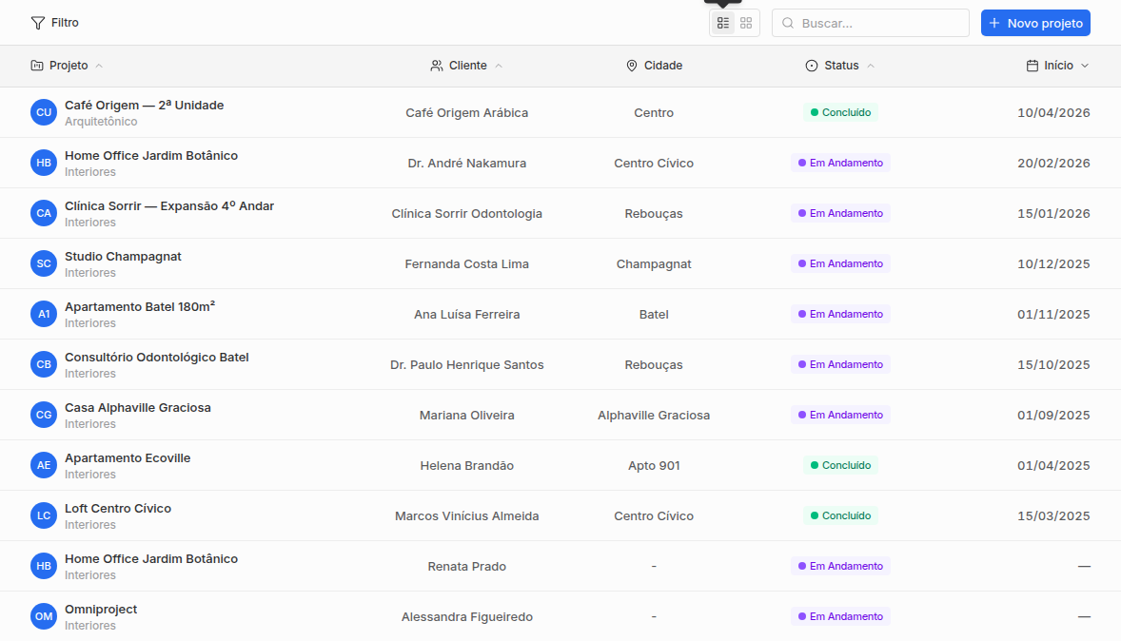Switch to list view layout
Screen dimensions: 1121x641
click(x=723, y=23)
